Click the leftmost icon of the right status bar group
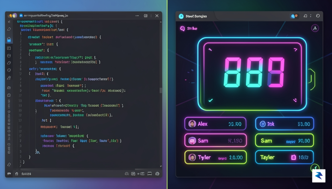 (x=127, y=173)
